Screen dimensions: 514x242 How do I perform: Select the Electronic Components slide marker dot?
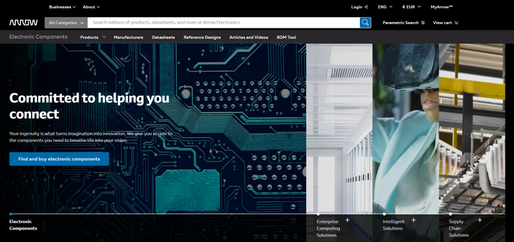click(x=11, y=214)
